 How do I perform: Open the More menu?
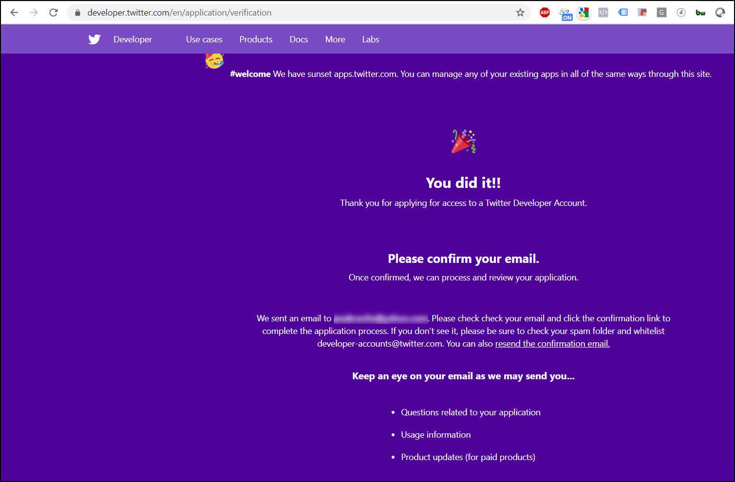pyautogui.click(x=335, y=39)
